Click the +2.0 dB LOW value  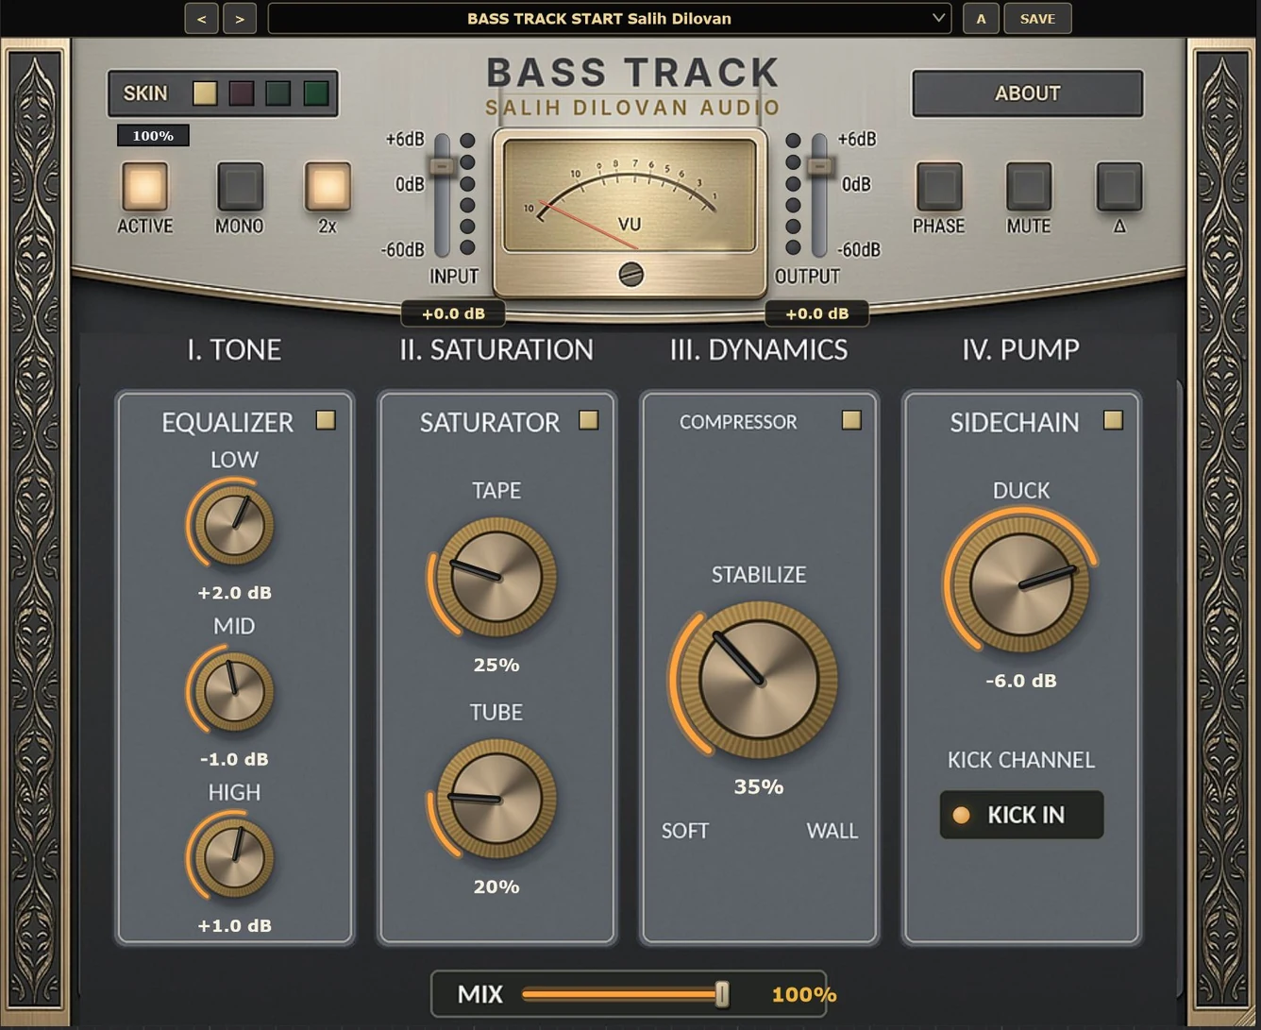point(234,593)
